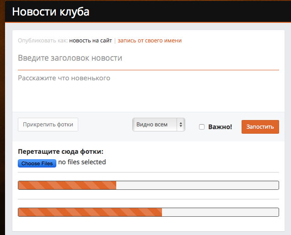This screenshot has height=235, width=291.
Task: Click the empty part of the second progress bar
Action: tap(220, 212)
